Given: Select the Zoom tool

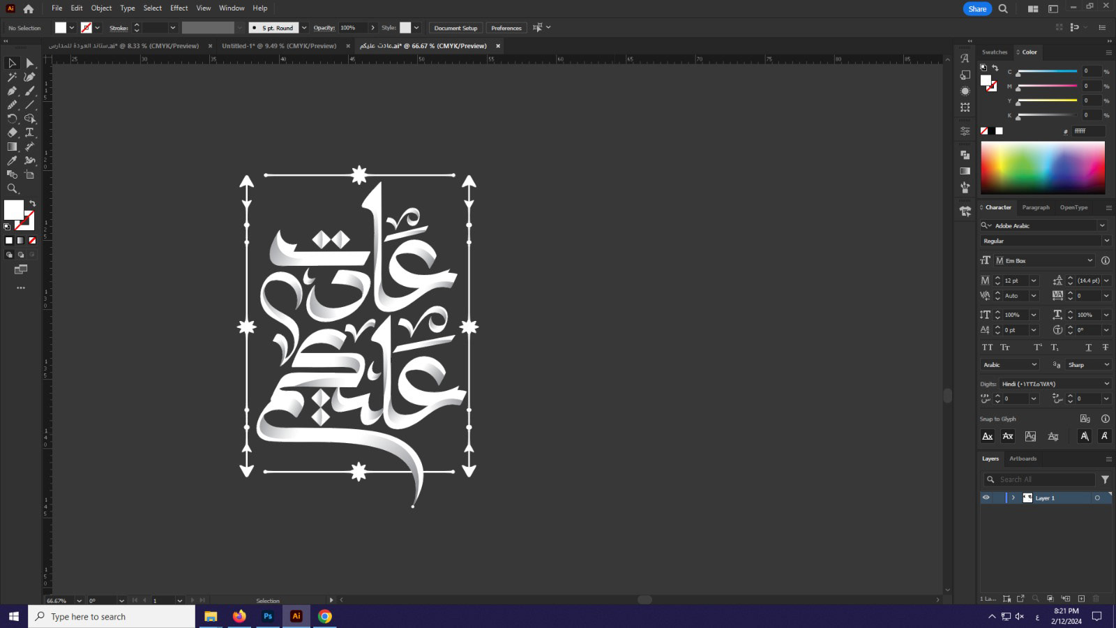Looking at the screenshot, I should 12,188.
